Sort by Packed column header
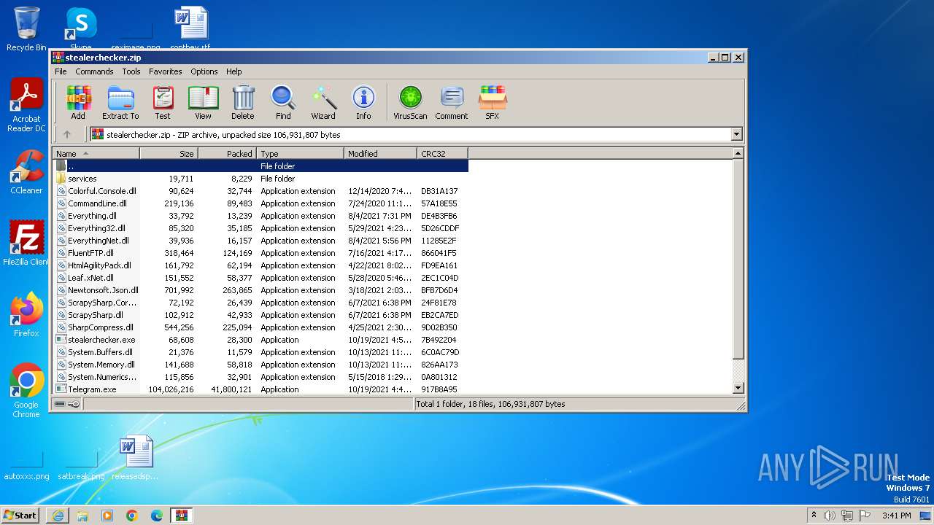This screenshot has height=525, width=934. point(227,153)
